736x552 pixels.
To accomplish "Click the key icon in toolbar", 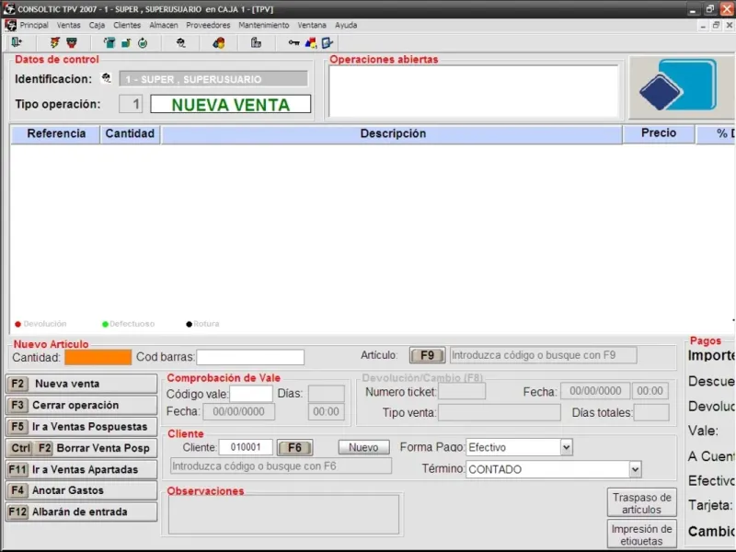I will tap(293, 43).
